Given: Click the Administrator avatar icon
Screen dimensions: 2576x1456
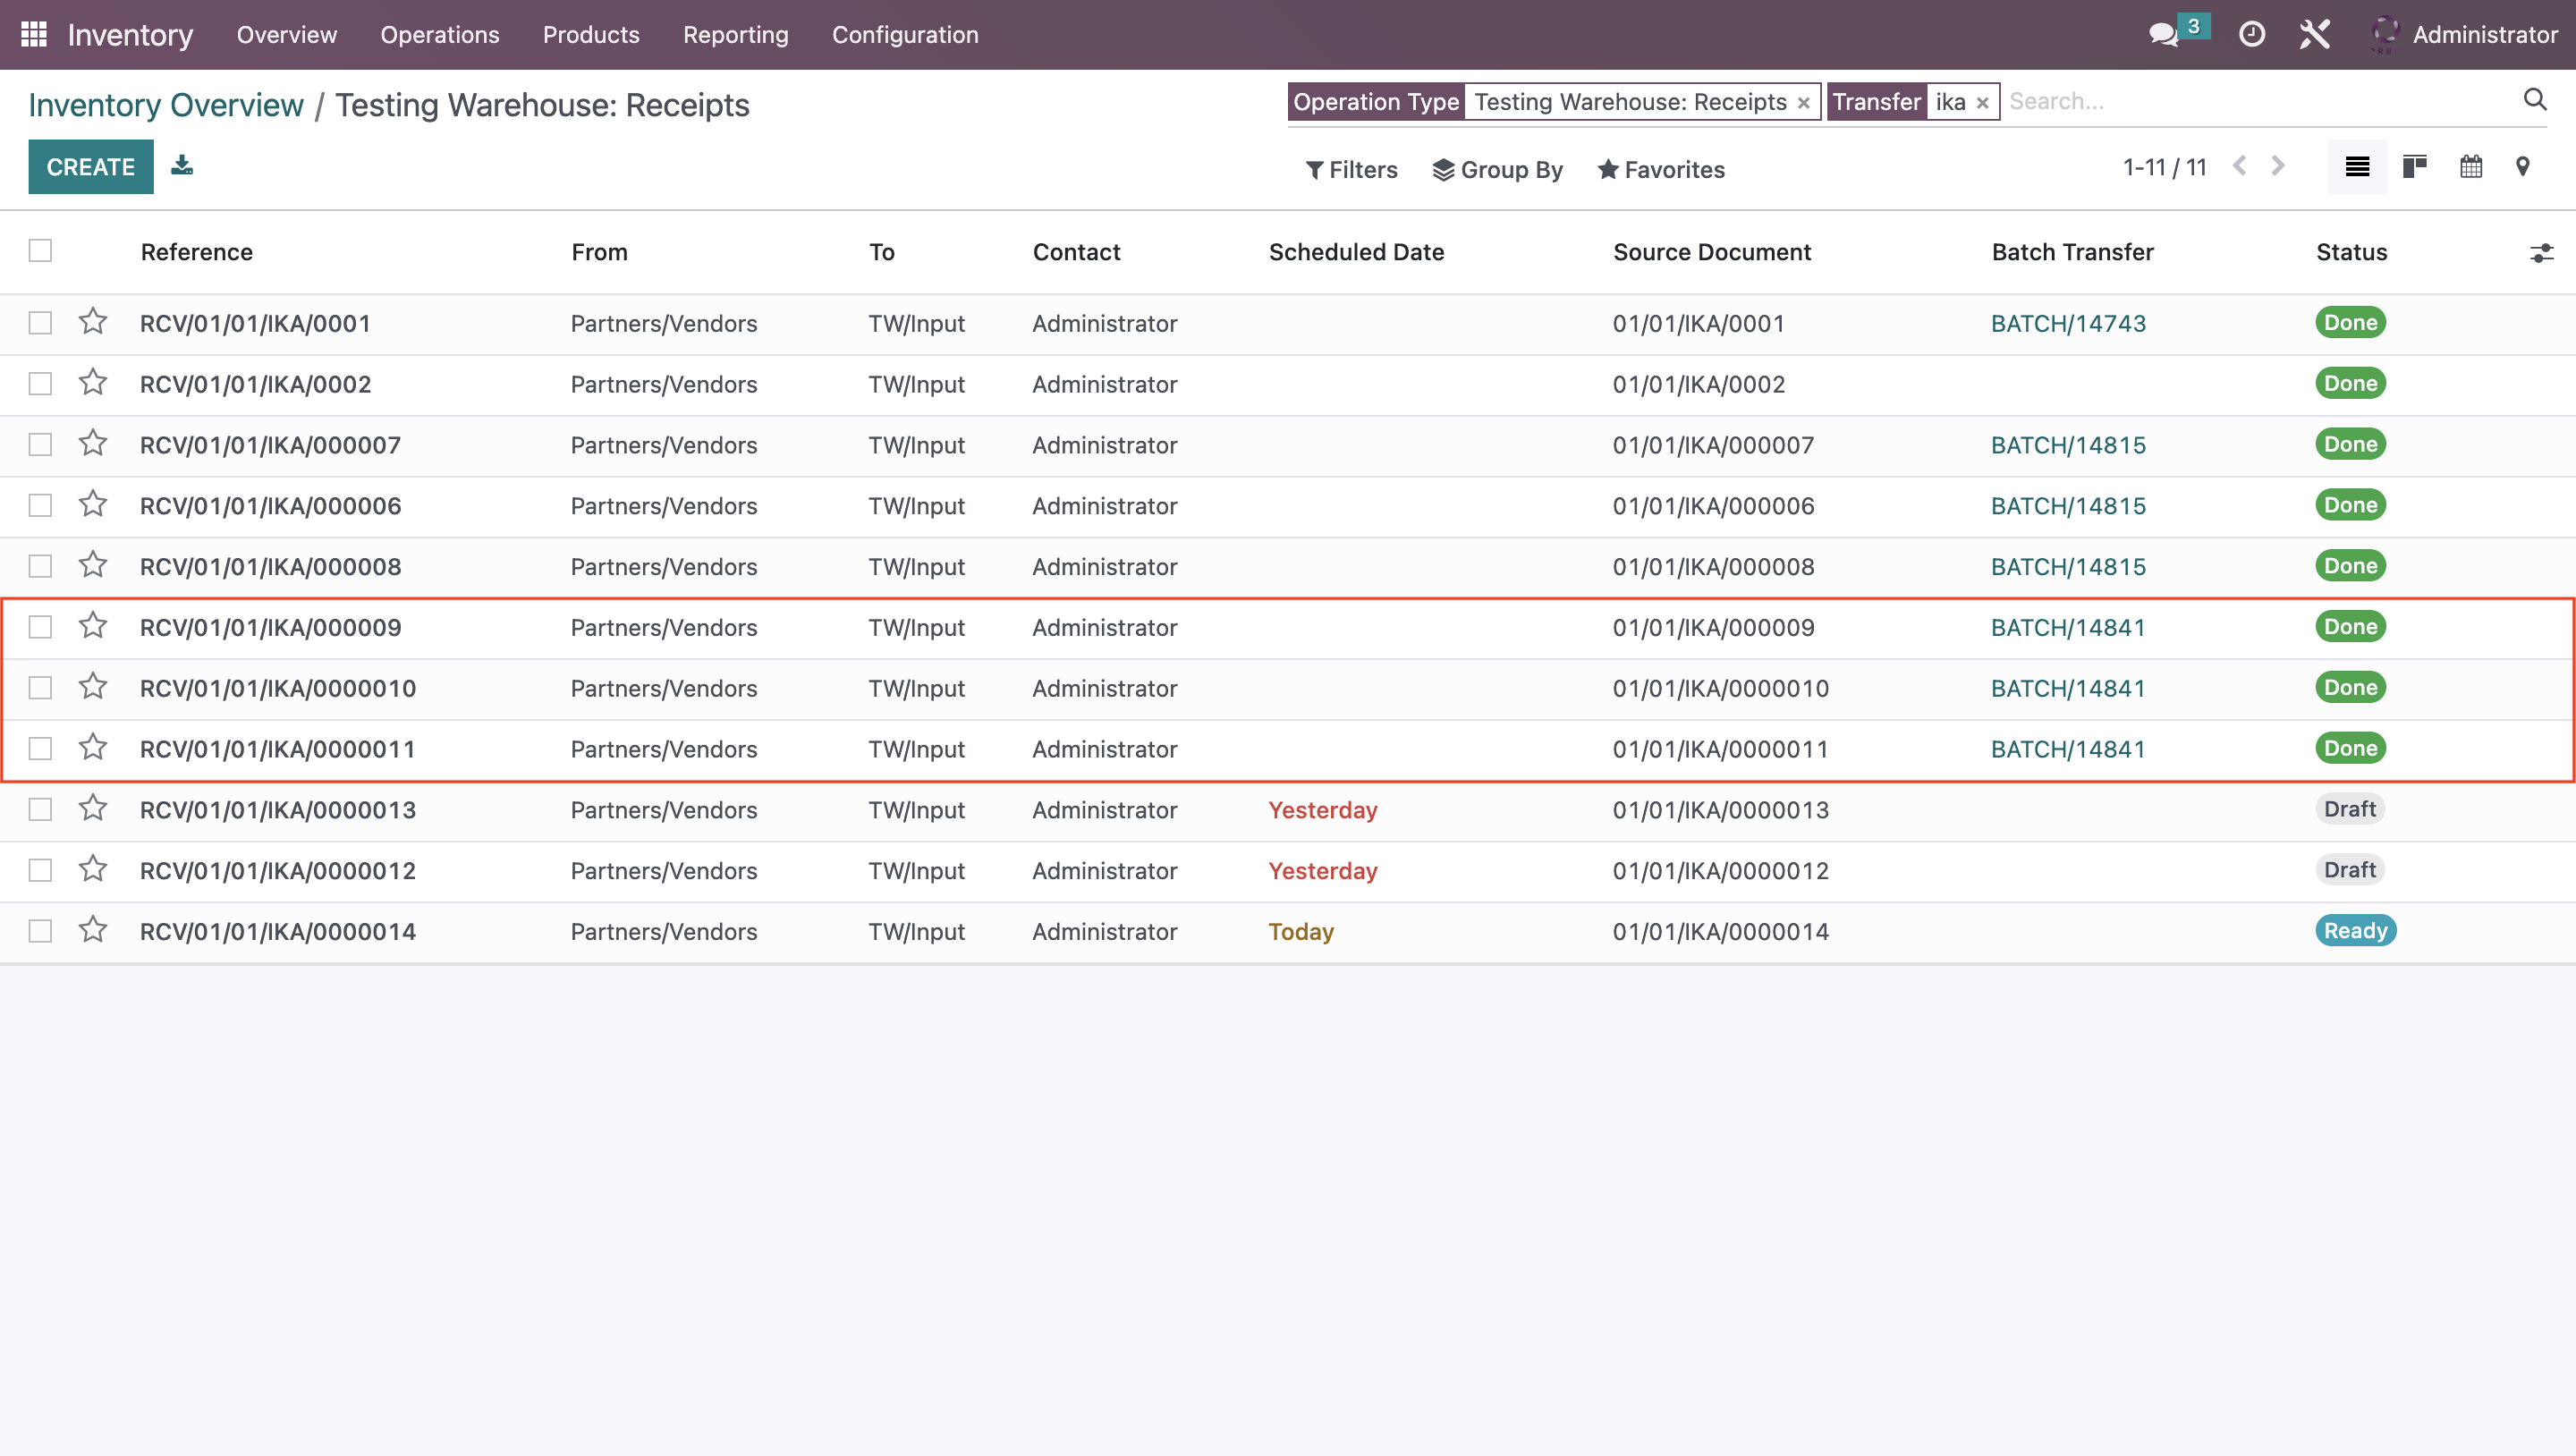Looking at the screenshot, I should [2385, 34].
